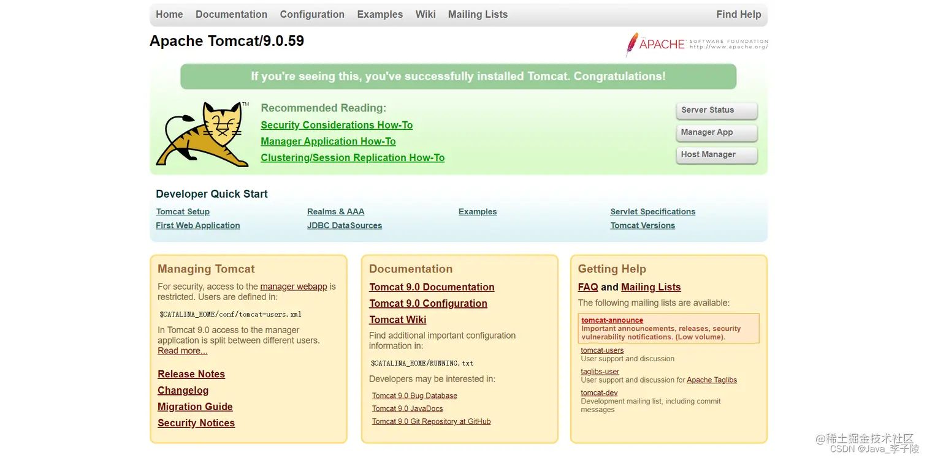Click the Host Manager button
Viewport: 927px width, 458px height.
pyautogui.click(x=717, y=154)
